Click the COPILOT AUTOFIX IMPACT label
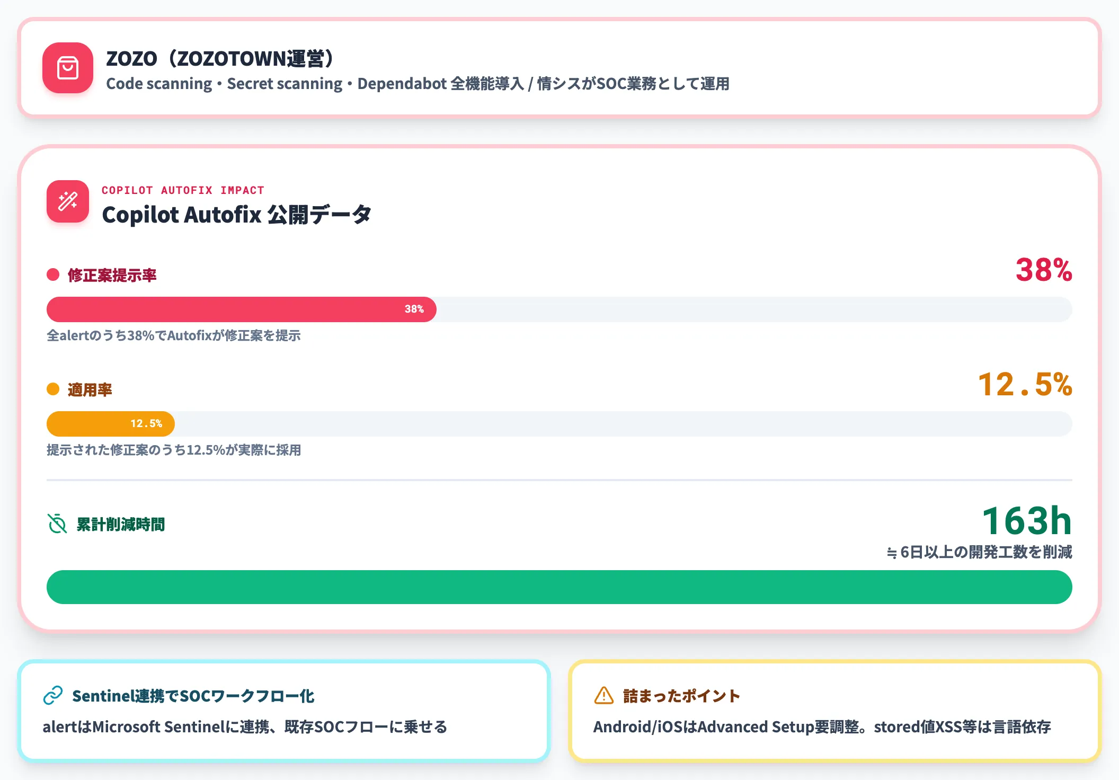Image resolution: width=1119 pixels, height=780 pixels. point(183,190)
